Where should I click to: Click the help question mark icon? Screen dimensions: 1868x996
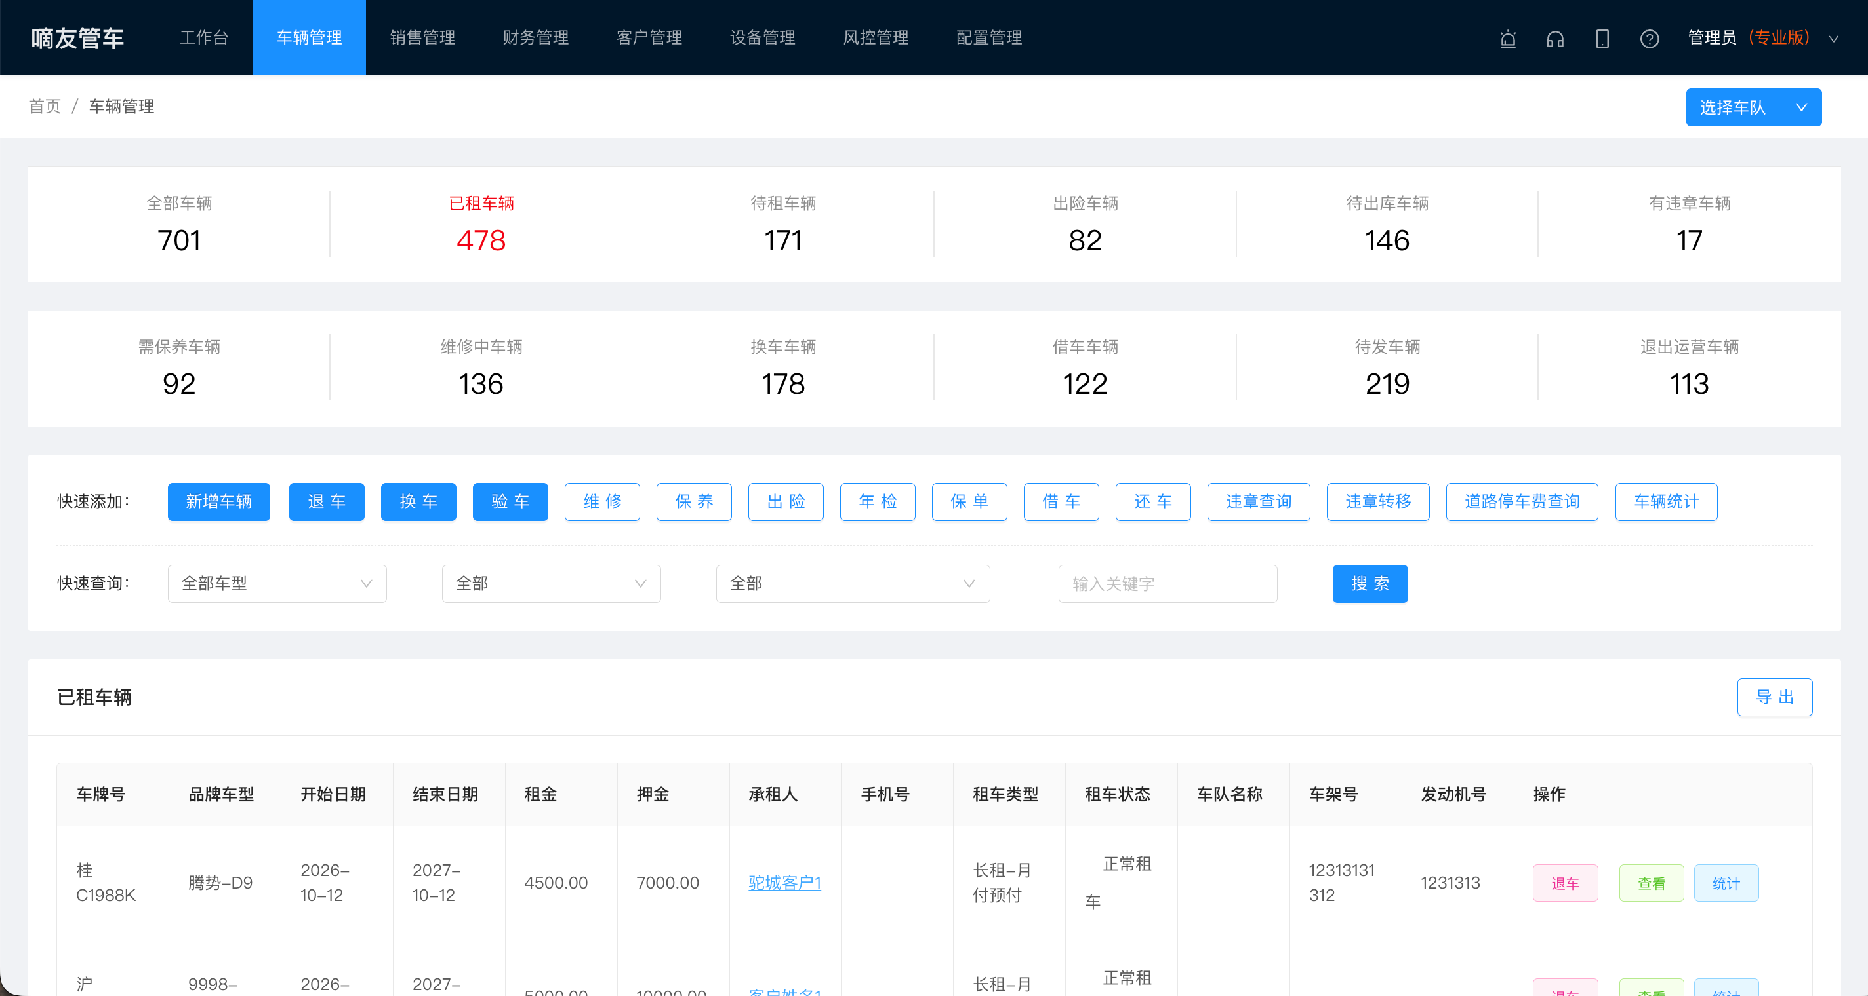point(1649,39)
